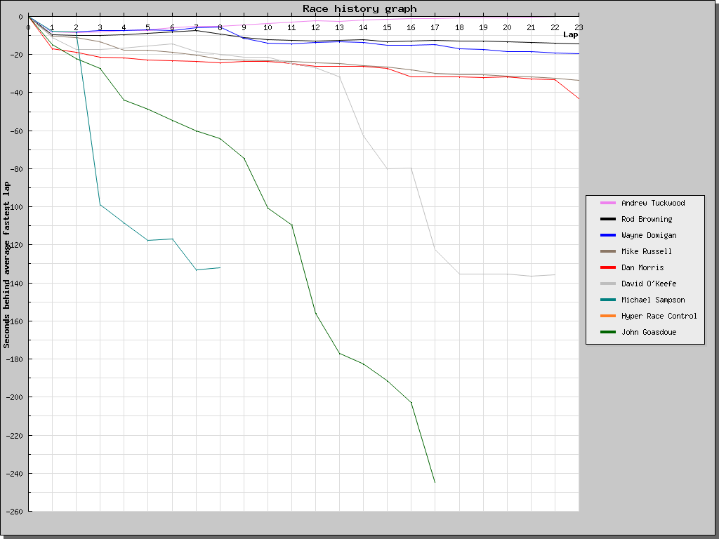Click lap number 17 on the axis
The width and height of the screenshot is (719, 539).
click(435, 27)
